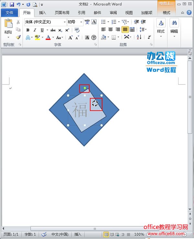Switch to the 页面布局 tab
Image resolution: width=194 pixels, height=239 pixels.
click(62, 13)
